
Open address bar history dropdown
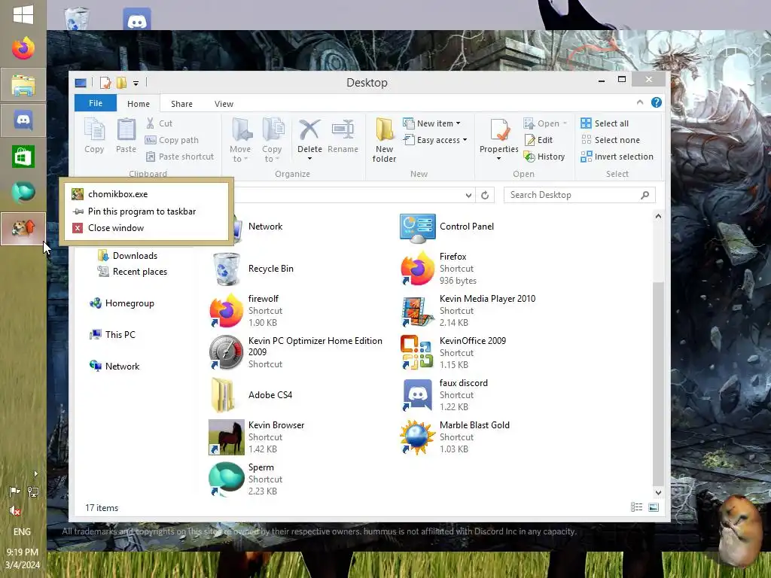pyautogui.click(x=468, y=195)
